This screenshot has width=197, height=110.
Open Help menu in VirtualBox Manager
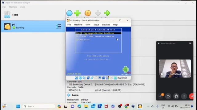pyautogui.click(x=23, y=7)
